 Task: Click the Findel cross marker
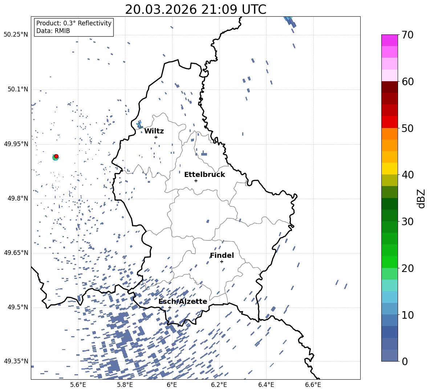pos(222,262)
